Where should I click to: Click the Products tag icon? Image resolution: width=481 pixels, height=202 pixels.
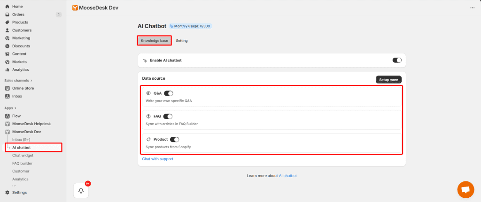coord(8,22)
